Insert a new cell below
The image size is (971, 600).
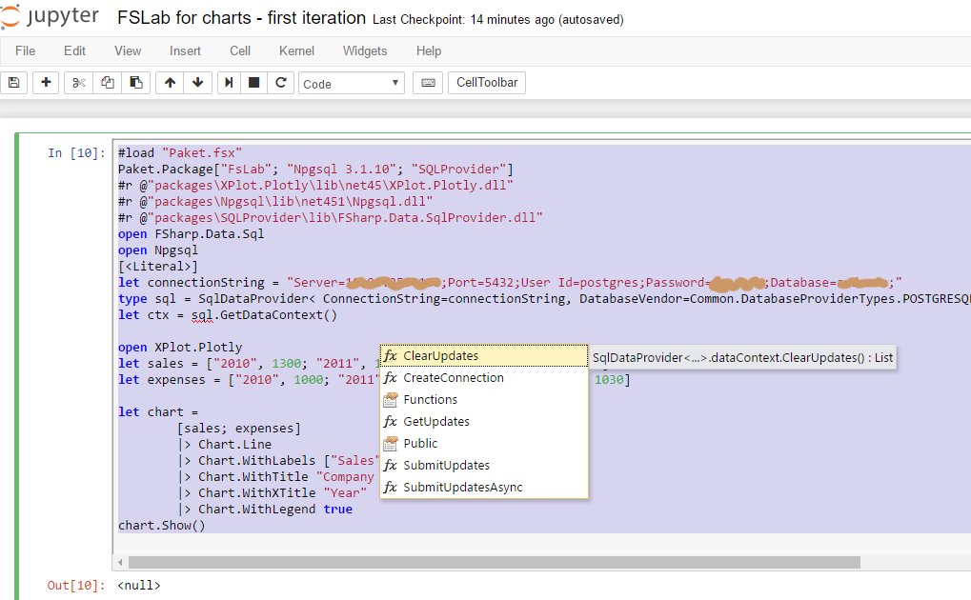point(45,83)
